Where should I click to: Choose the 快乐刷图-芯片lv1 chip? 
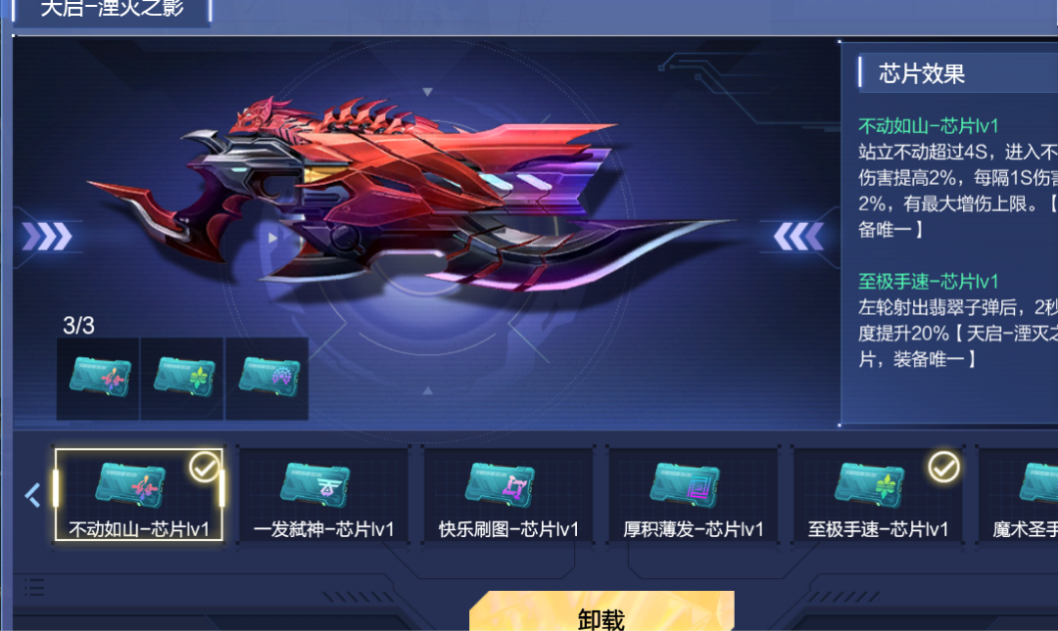[x=508, y=495]
